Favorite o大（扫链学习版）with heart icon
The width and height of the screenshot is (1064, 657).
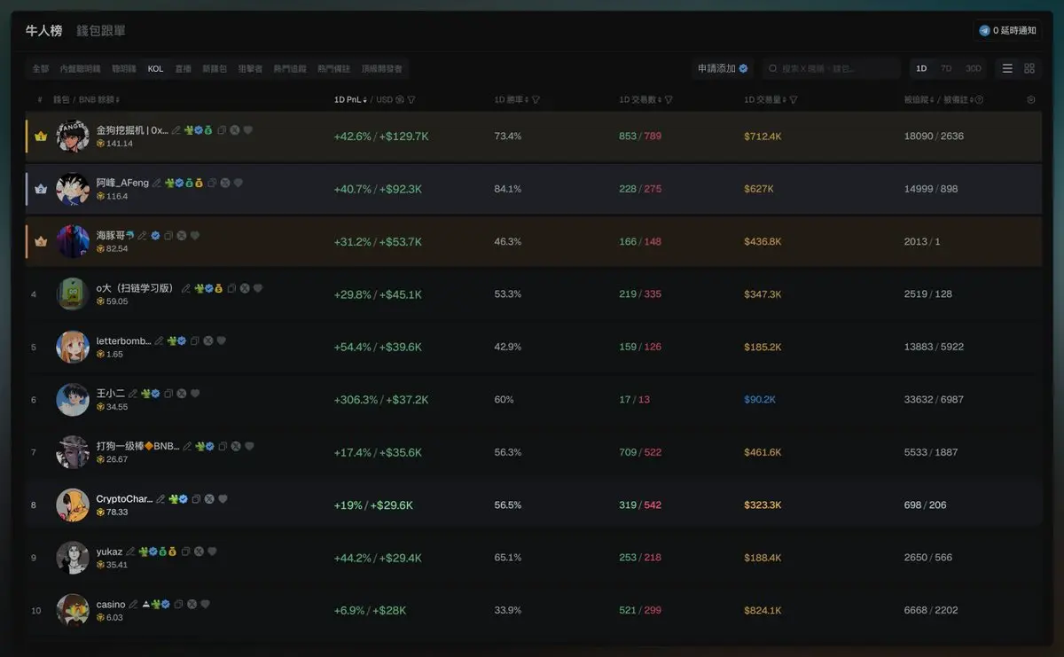[258, 288]
